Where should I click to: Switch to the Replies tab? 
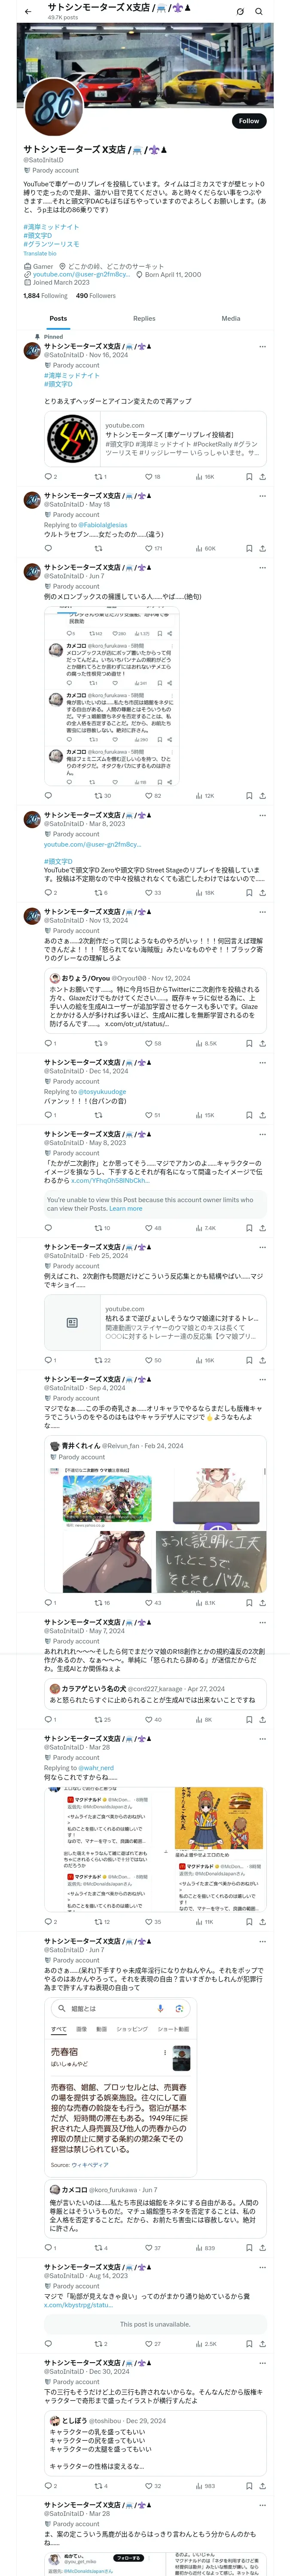tap(144, 318)
